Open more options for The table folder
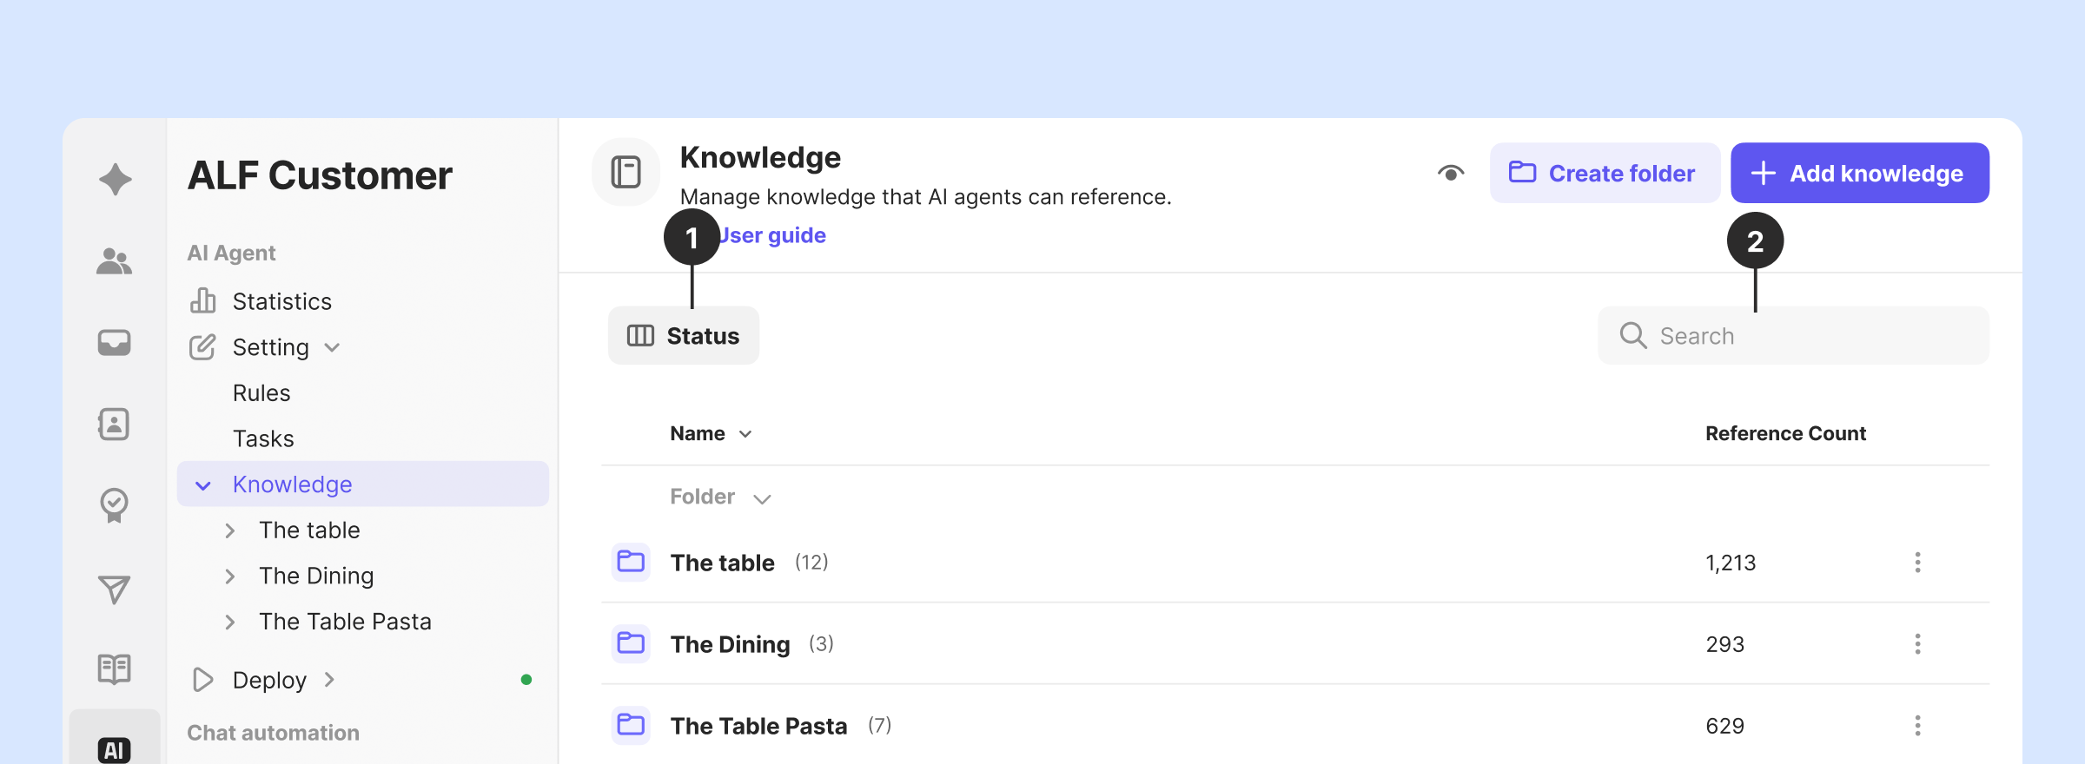The image size is (2085, 764). tap(1916, 563)
